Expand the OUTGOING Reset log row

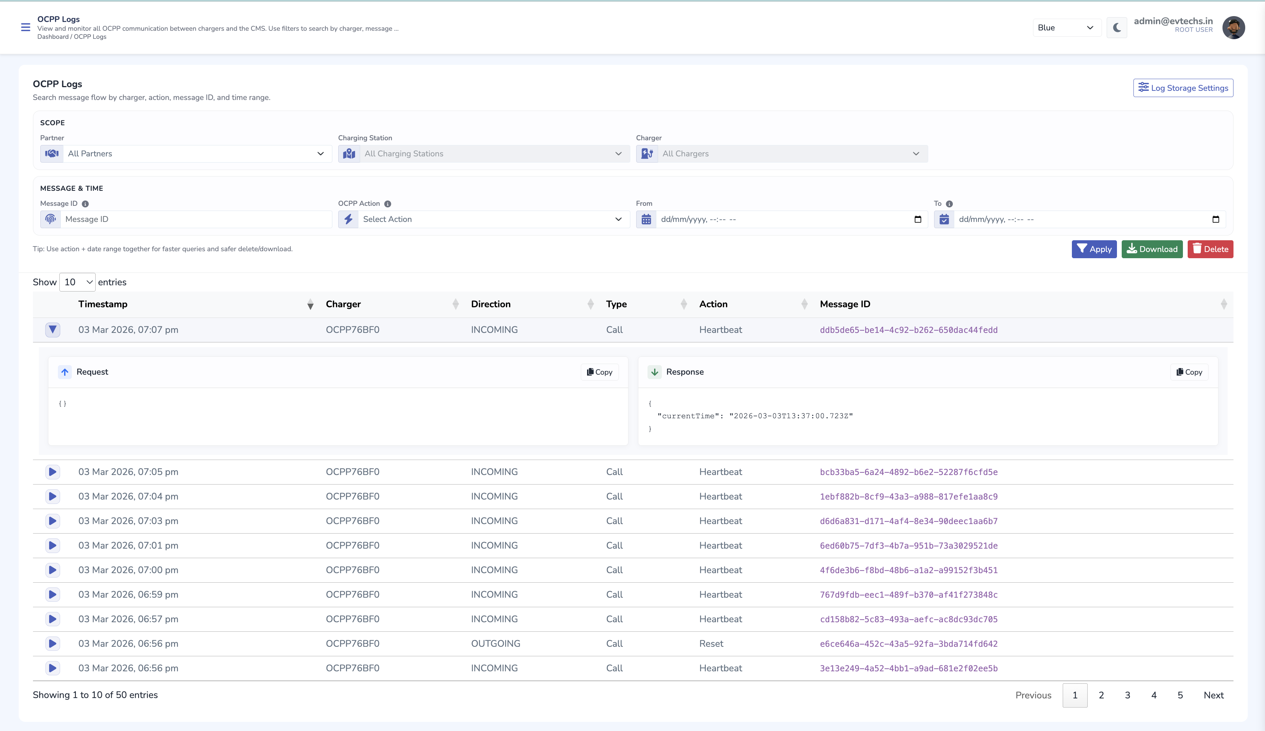click(x=52, y=643)
